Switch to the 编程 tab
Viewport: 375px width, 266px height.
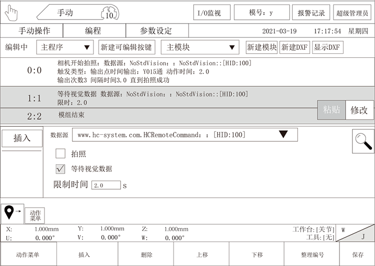92,30
